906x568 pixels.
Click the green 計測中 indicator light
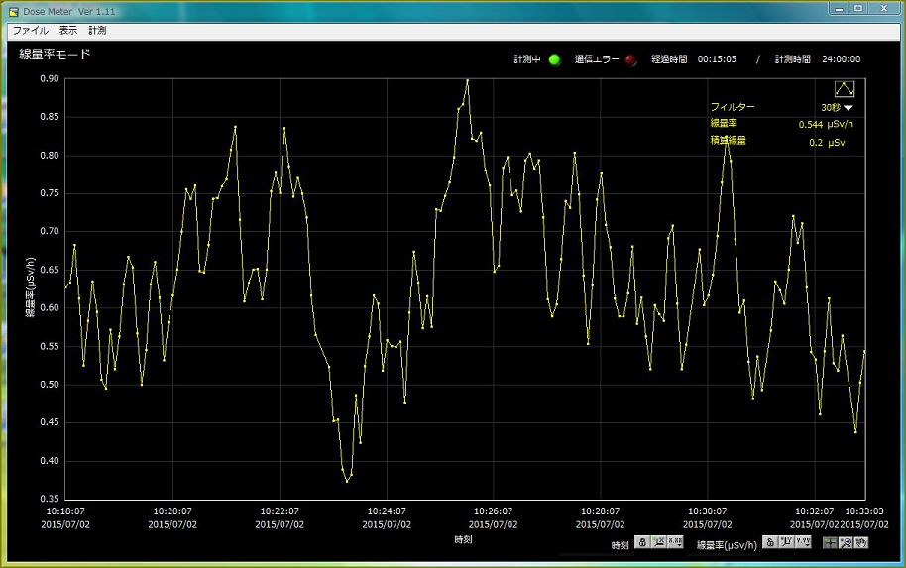coord(554,59)
